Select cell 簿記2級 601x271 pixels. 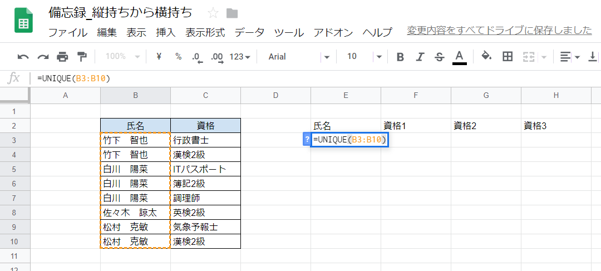tap(205, 184)
